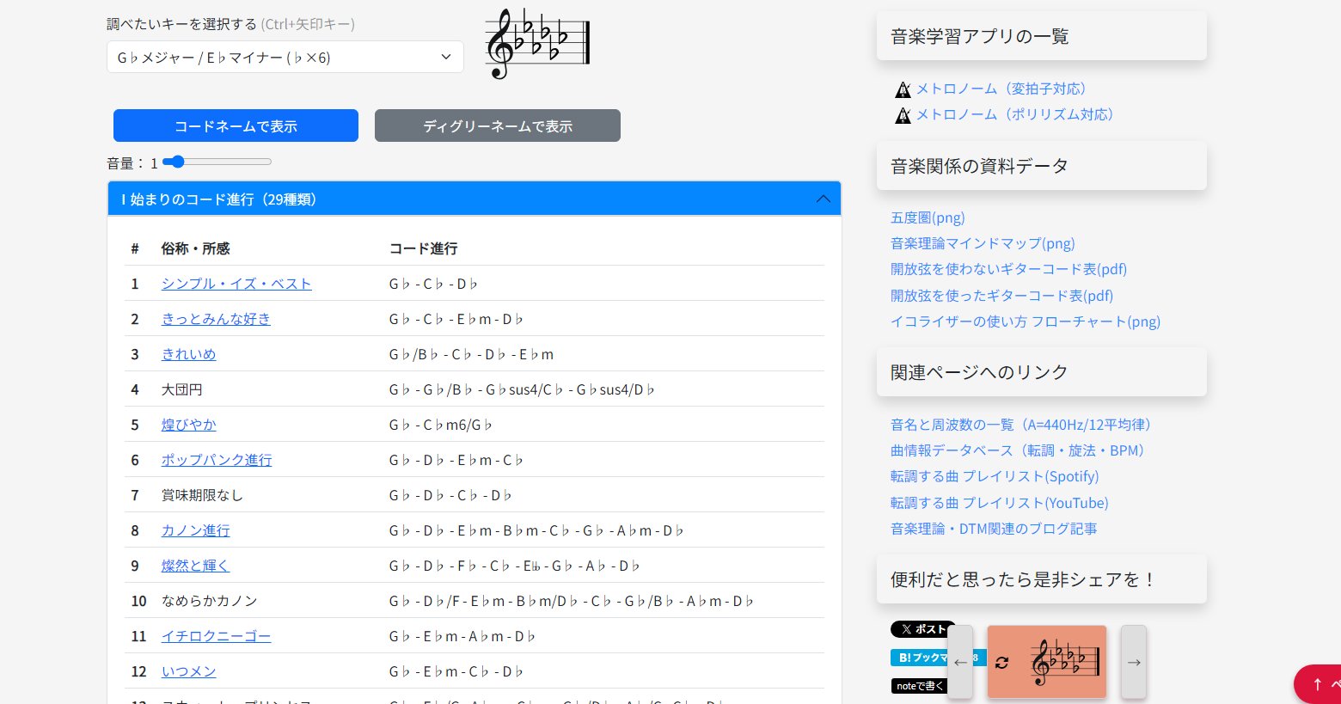The image size is (1341, 704).
Task: Show chords as chord names (コードネームで表示)
Action: [x=236, y=125]
